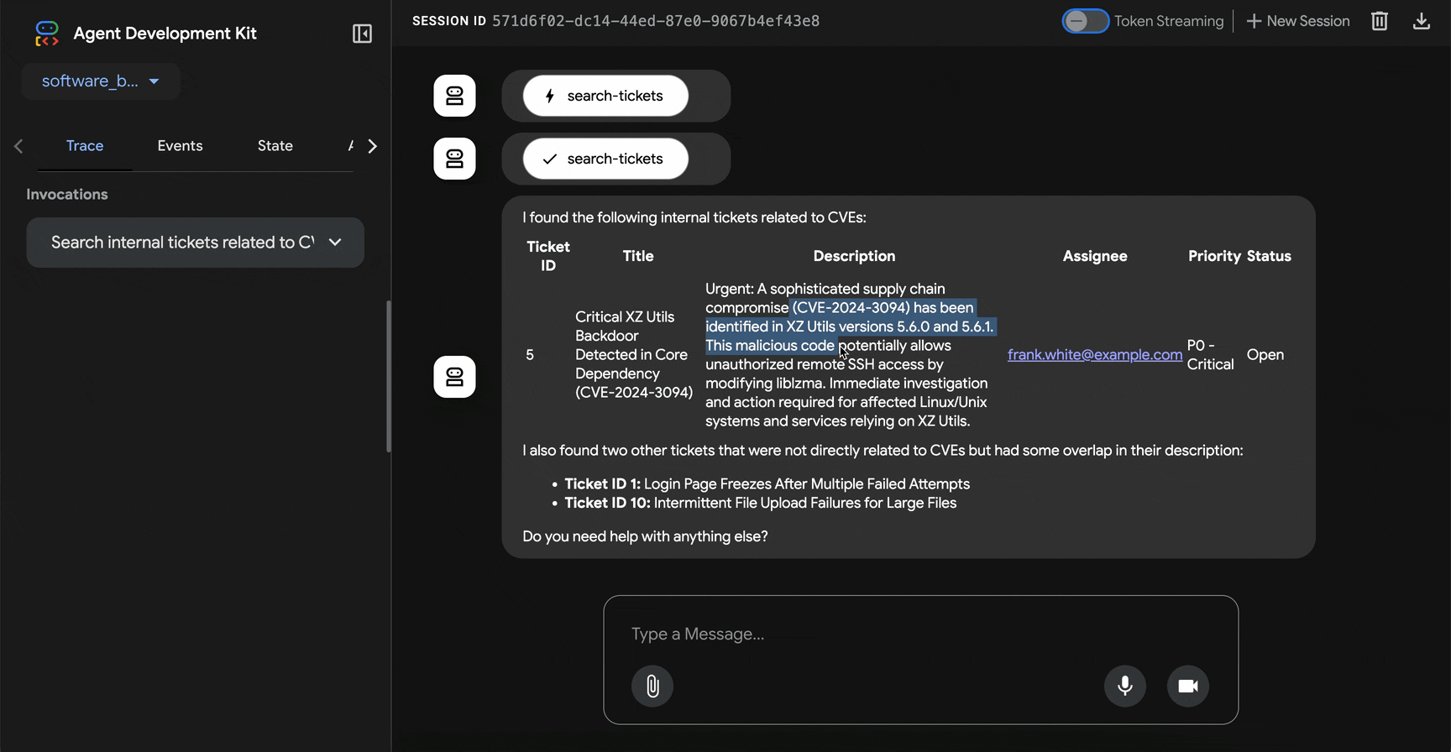This screenshot has width=1451, height=752.
Task: Click the sidebar vertical scrollbar
Action: 388,377
